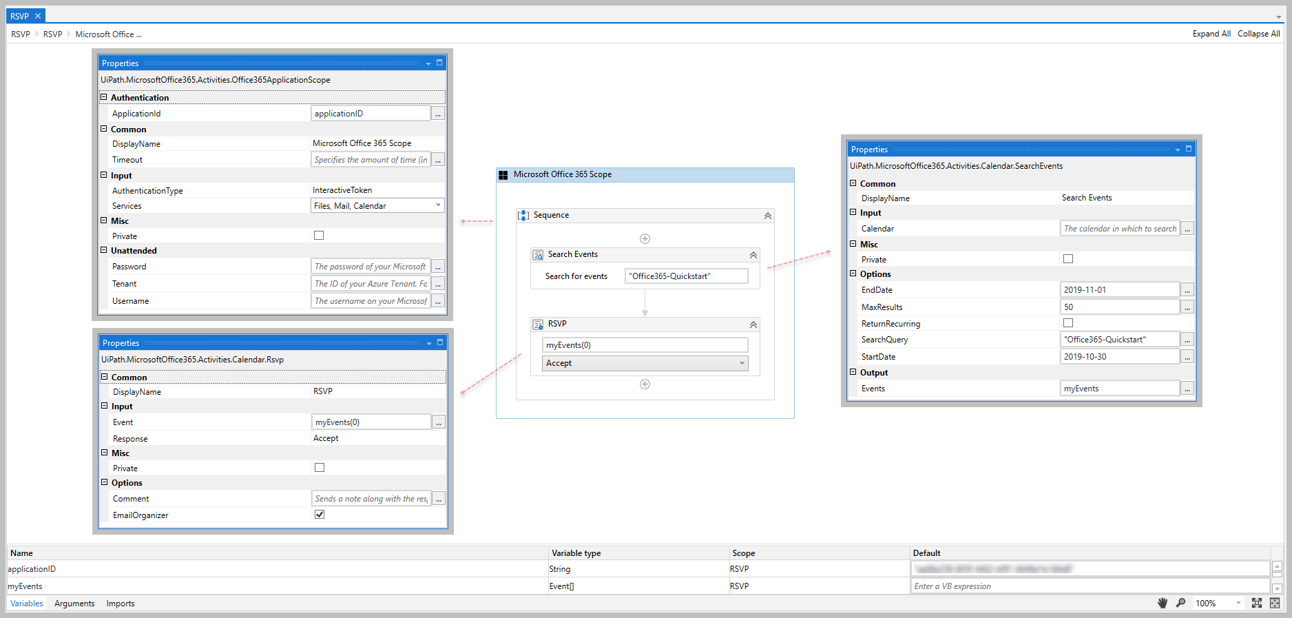Toggle the overview minimap icon
This screenshot has height=618, width=1292.
click(1275, 603)
